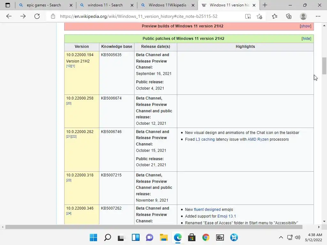Show preview builds of version 21H2
Image resolution: width=327 pixels, height=245 pixels.
(306, 26)
